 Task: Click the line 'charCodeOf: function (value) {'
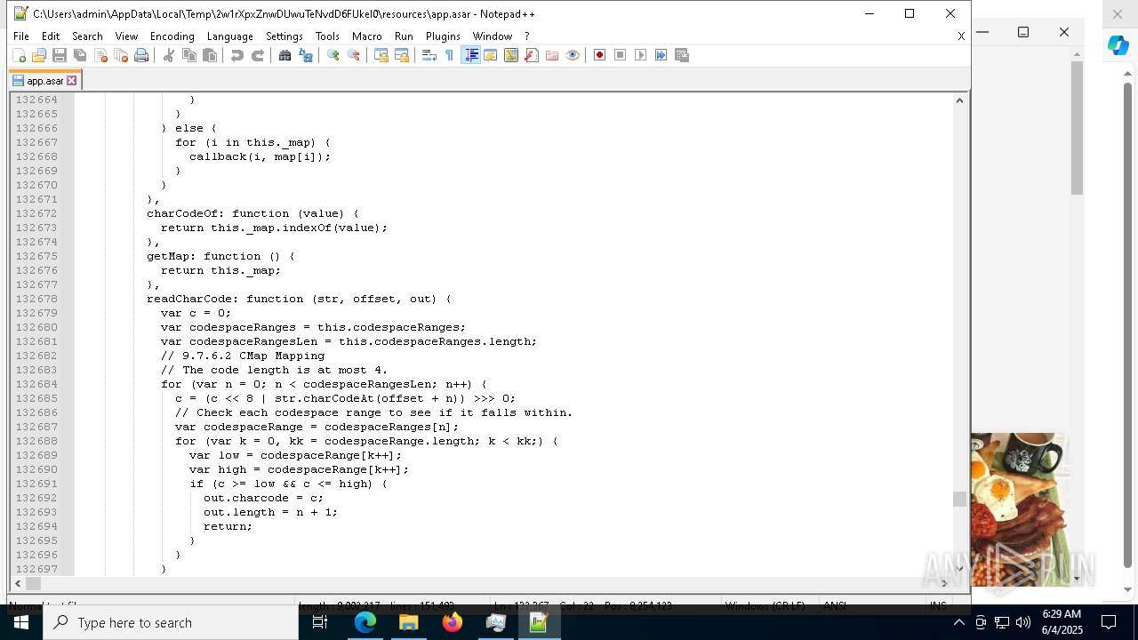click(x=253, y=213)
